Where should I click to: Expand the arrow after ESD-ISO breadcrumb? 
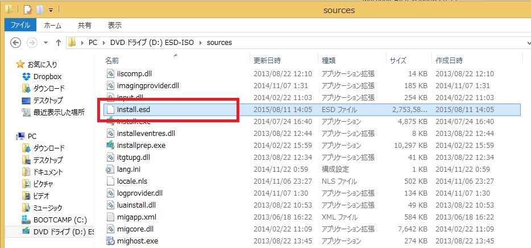201,43
